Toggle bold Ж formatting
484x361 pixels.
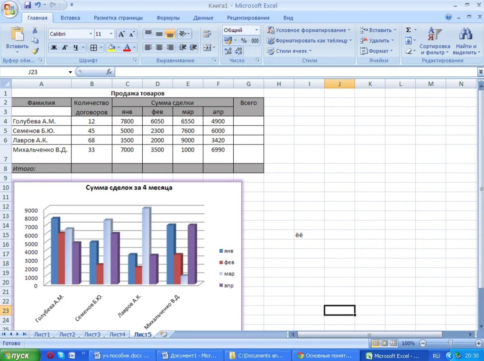[x=54, y=47]
